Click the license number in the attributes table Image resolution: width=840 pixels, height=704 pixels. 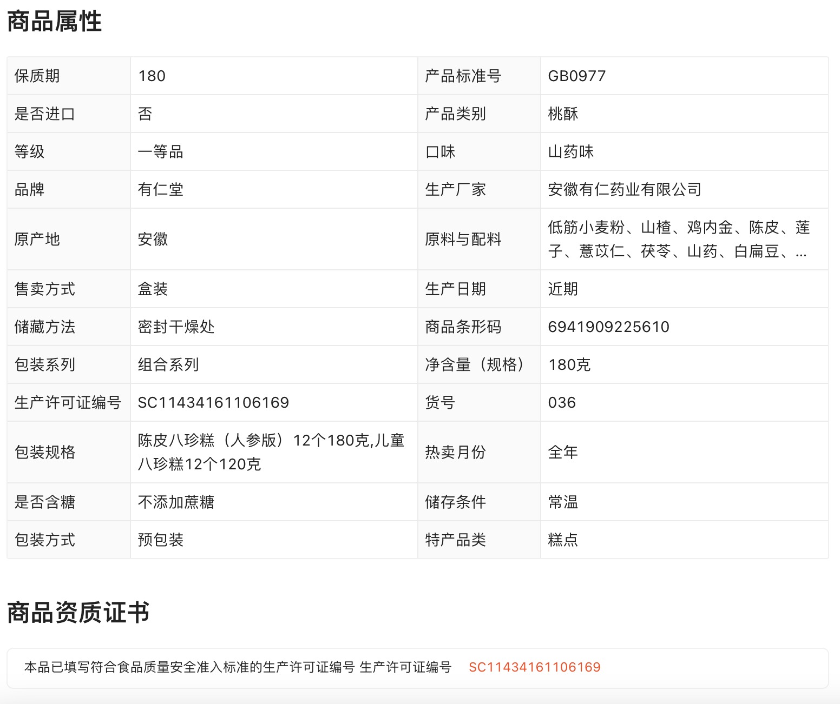[x=213, y=402]
